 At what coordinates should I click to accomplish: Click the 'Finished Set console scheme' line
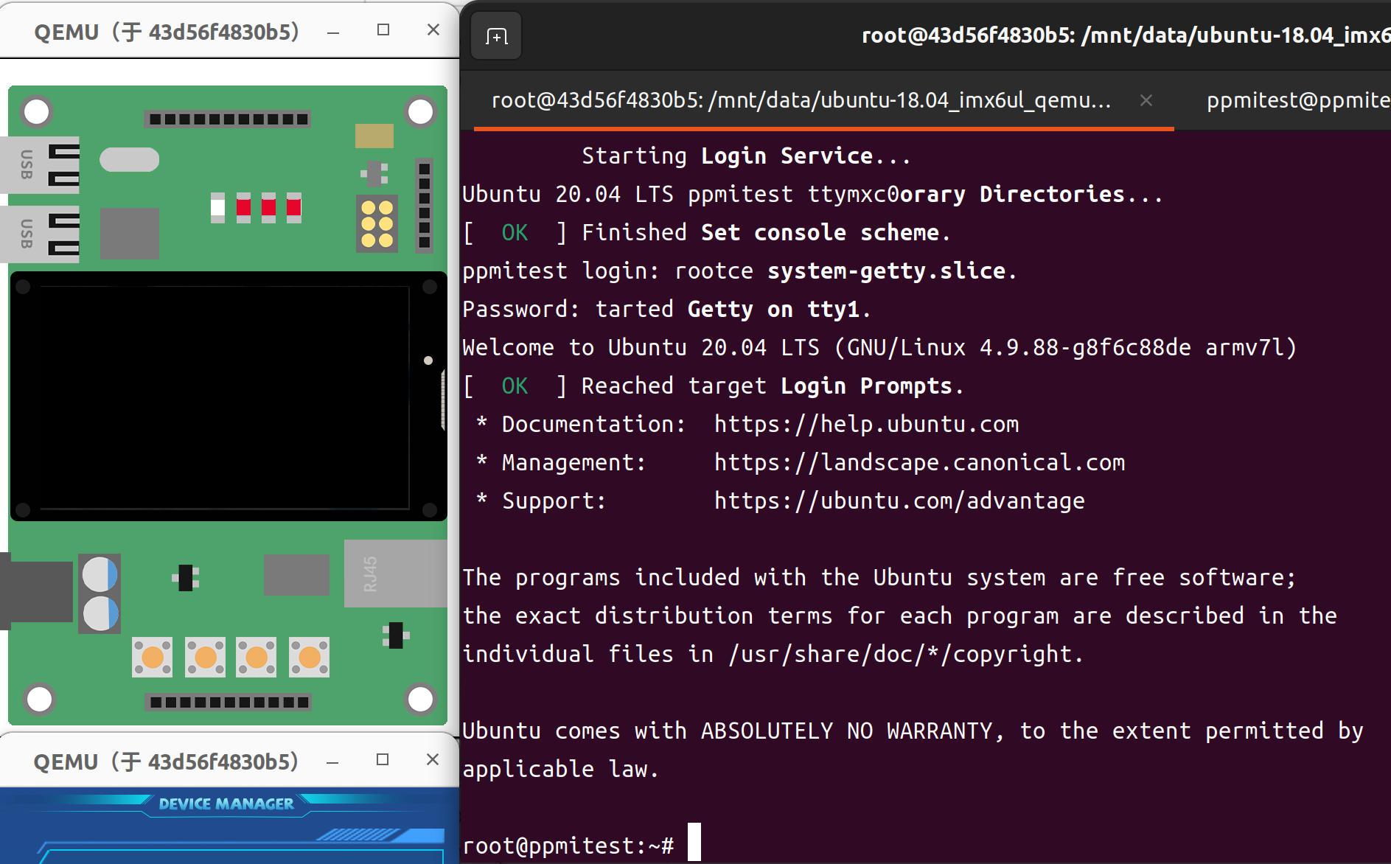coord(766,232)
